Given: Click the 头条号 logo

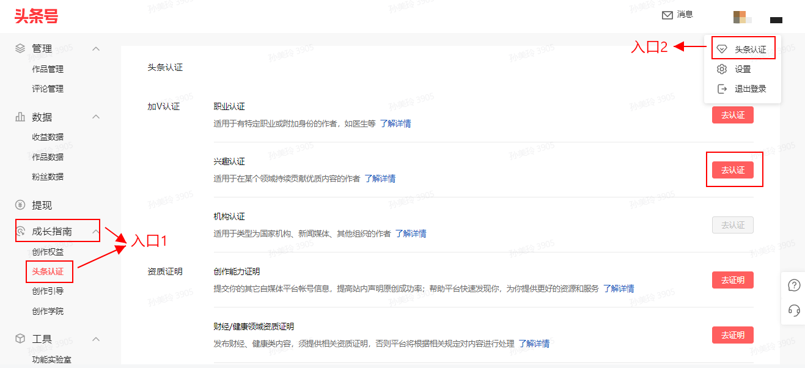Looking at the screenshot, I should pos(37,17).
